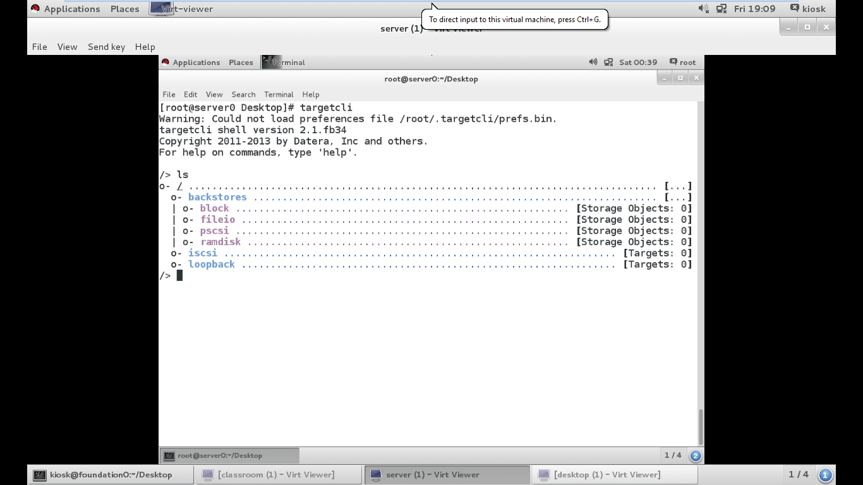Click the guest workspace switcher indicator
This screenshot has width=863, height=485.
pos(696,455)
